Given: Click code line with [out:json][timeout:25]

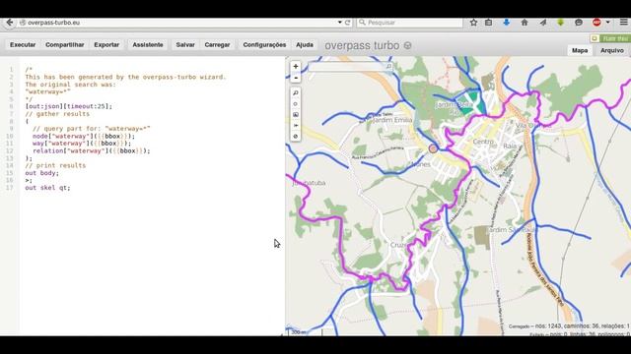Looking at the screenshot, I should (x=69, y=106).
